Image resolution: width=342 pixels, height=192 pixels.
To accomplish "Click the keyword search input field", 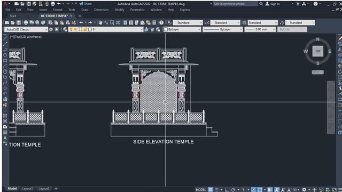I will 235,4.
